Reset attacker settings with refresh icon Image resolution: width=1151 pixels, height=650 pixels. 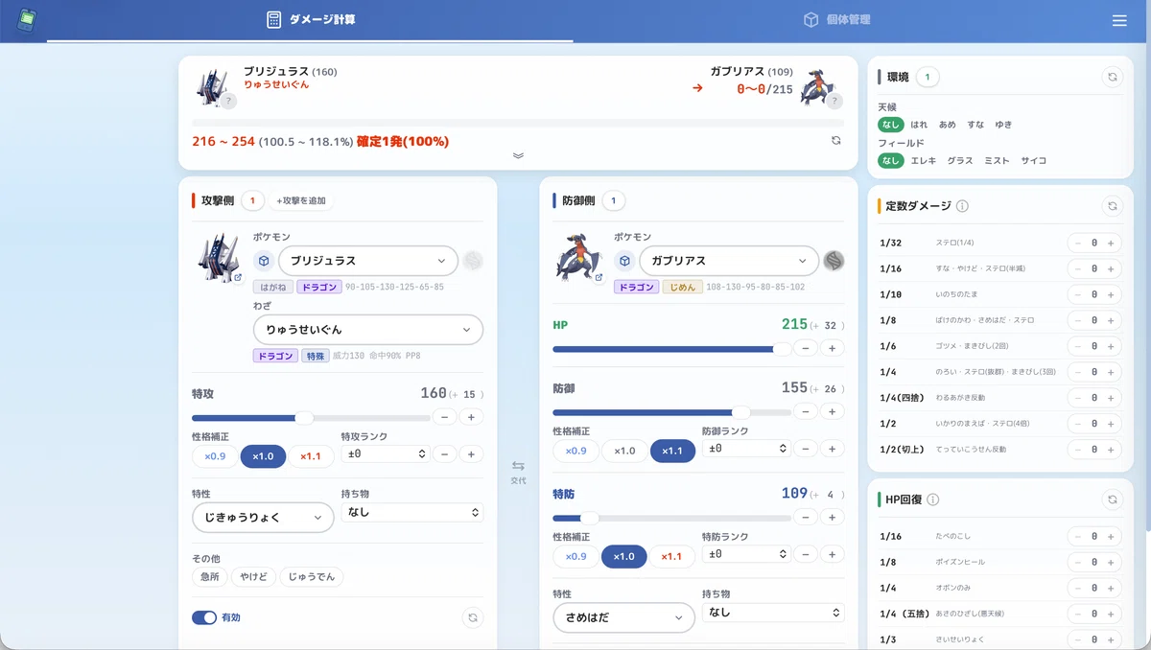tap(472, 617)
